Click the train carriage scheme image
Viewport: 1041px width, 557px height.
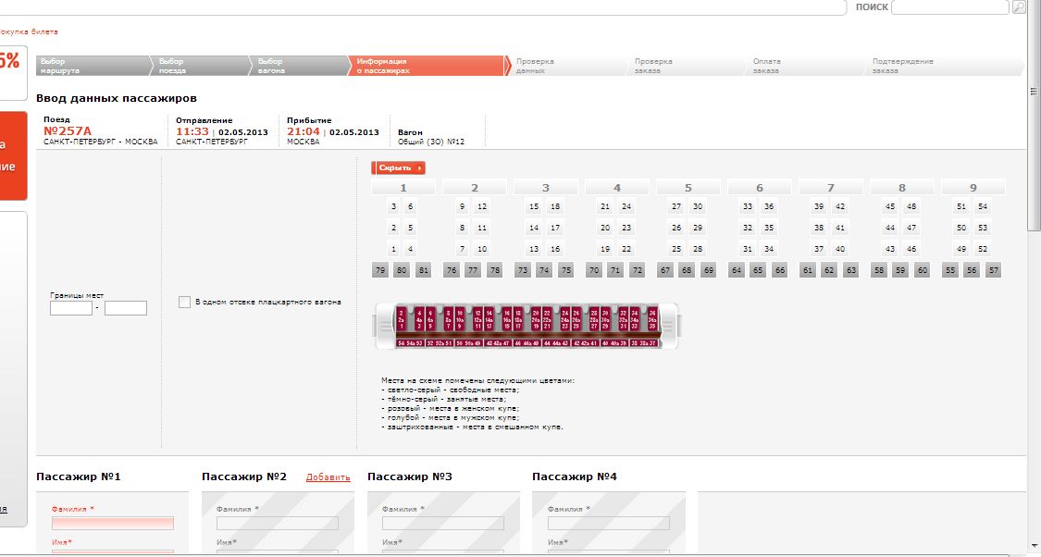coord(527,327)
